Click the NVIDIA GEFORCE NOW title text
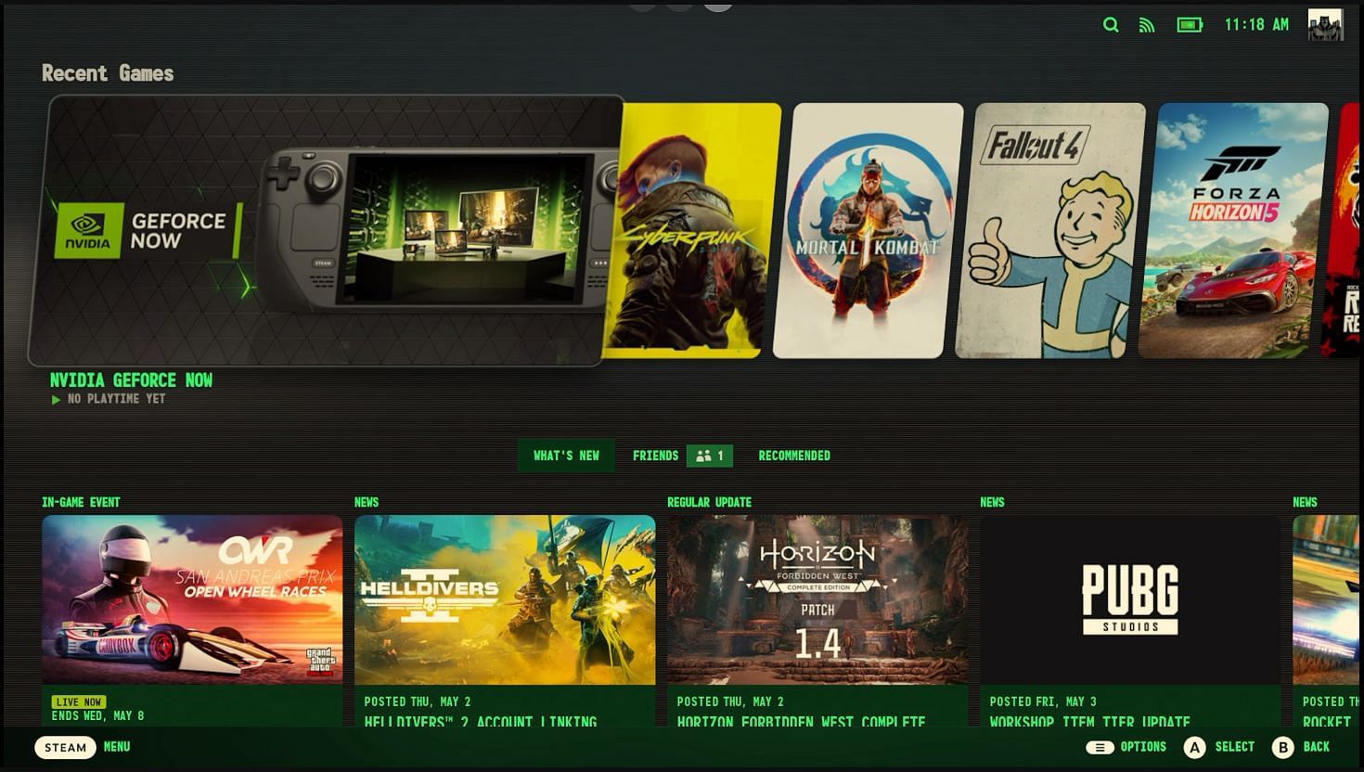Image resolution: width=1364 pixels, height=772 pixels. click(x=131, y=380)
